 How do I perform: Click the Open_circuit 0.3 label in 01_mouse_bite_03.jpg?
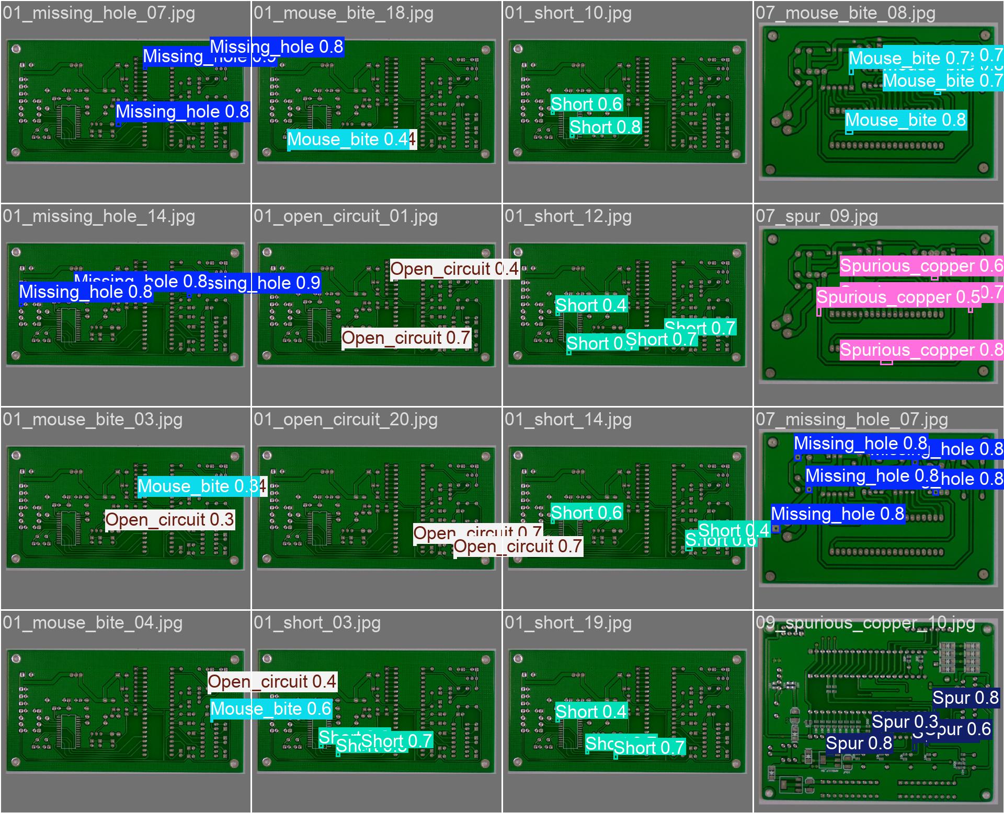tap(170, 520)
